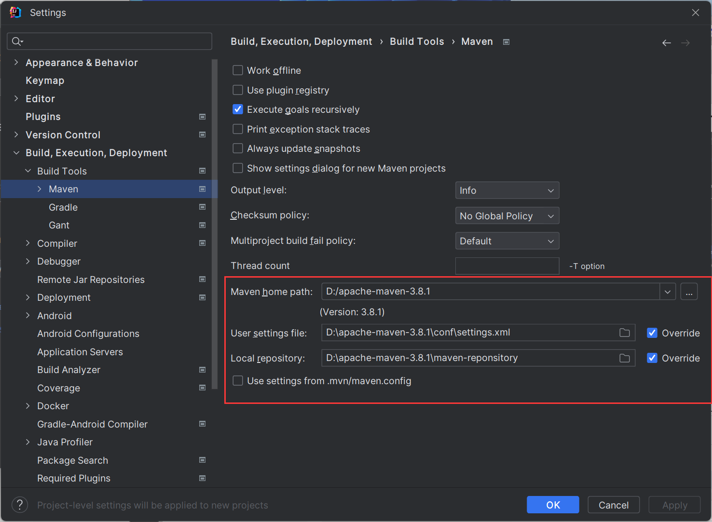Screen dimensions: 712x522
Task: Uncheck Override for User settings file
Action: pos(652,333)
